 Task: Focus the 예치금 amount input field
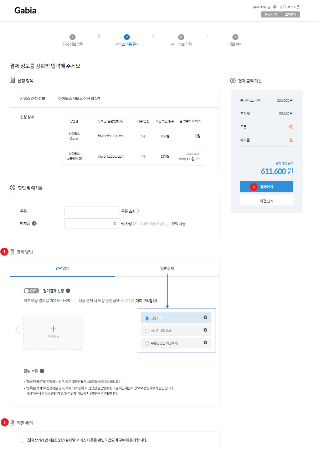click(92, 224)
